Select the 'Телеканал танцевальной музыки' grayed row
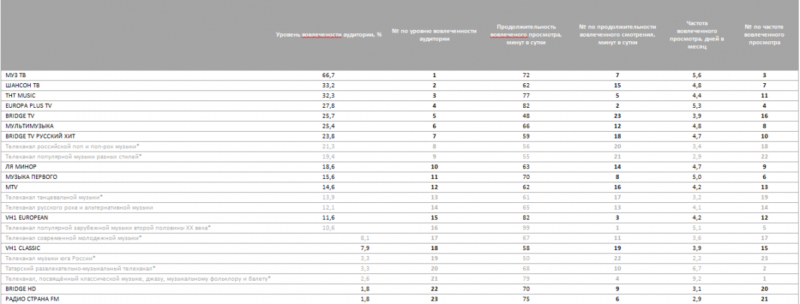The width and height of the screenshot is (800, 304). point(53,197)
